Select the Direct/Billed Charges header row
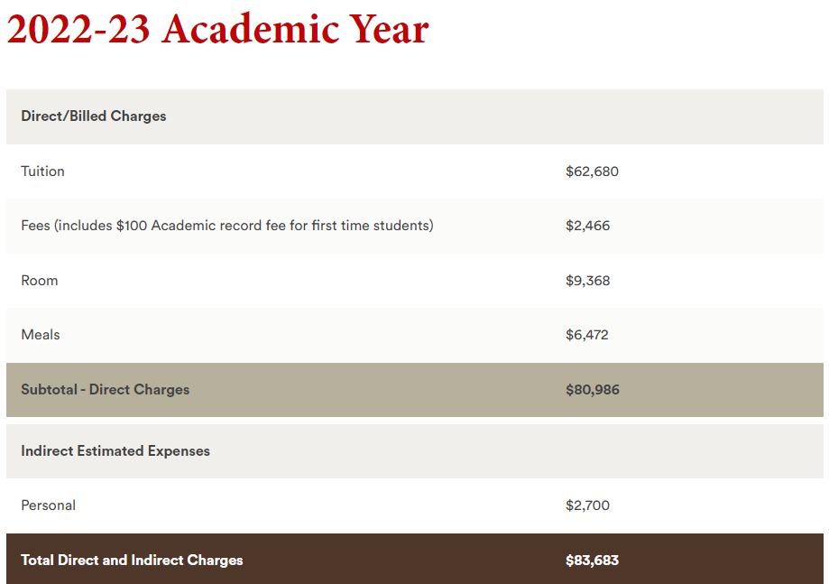829x584 pixels. coord(415,116)
